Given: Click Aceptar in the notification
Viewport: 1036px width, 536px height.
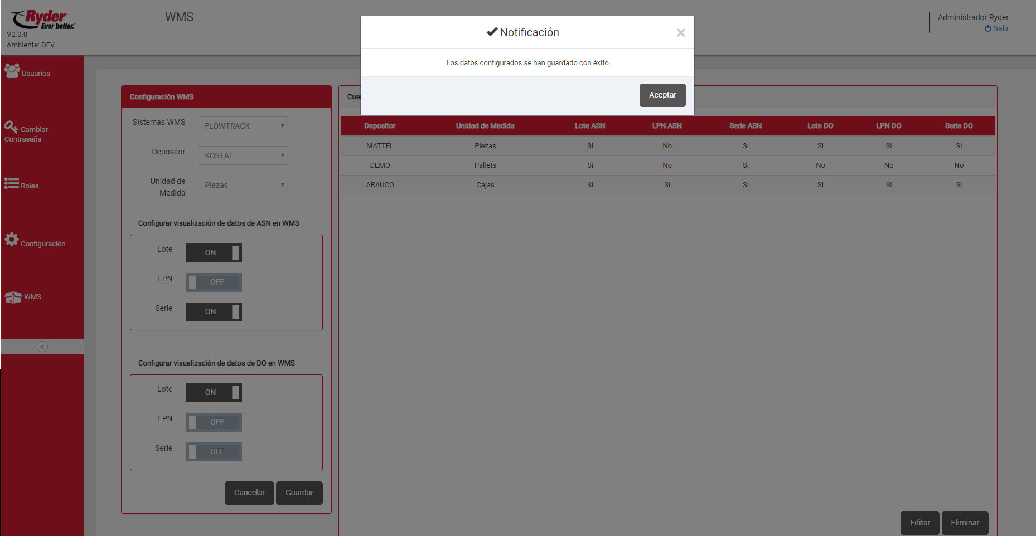Looking at the screenshot, I should coord(662,95).
